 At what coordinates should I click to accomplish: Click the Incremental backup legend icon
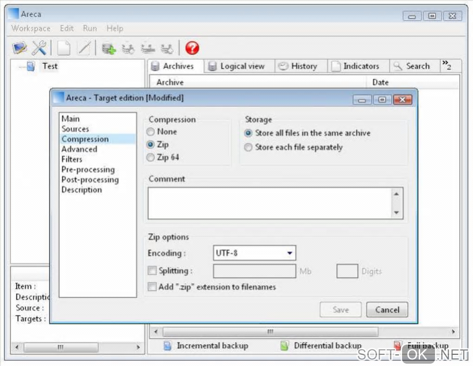[x=167, y=346]
